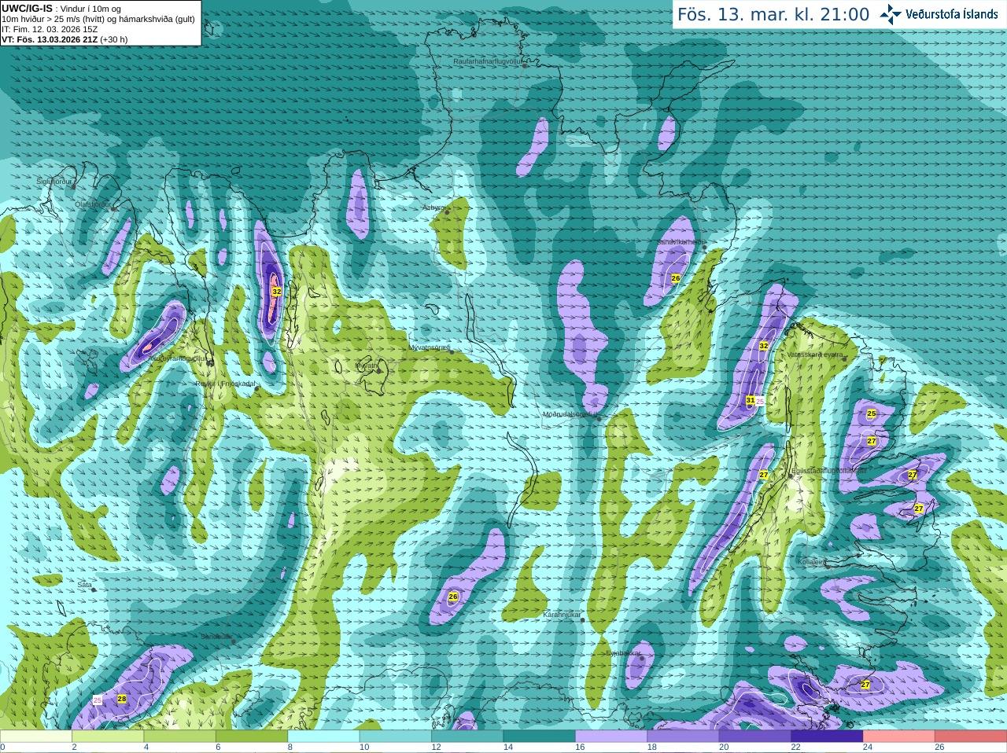Click the Egilsstaðaflugvöllur station label
This screenshot has height=753, width=1007.
(828, 471)
